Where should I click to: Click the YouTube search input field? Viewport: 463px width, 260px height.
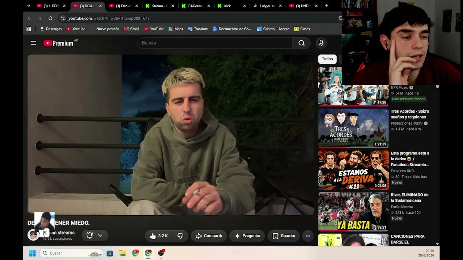tap(215, 43)
